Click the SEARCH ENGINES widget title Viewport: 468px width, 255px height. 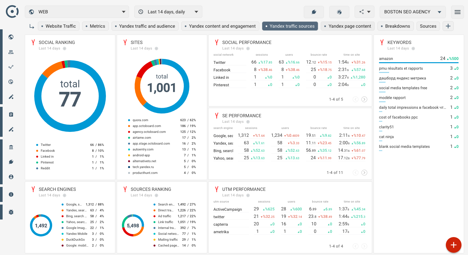coord(57,189)
